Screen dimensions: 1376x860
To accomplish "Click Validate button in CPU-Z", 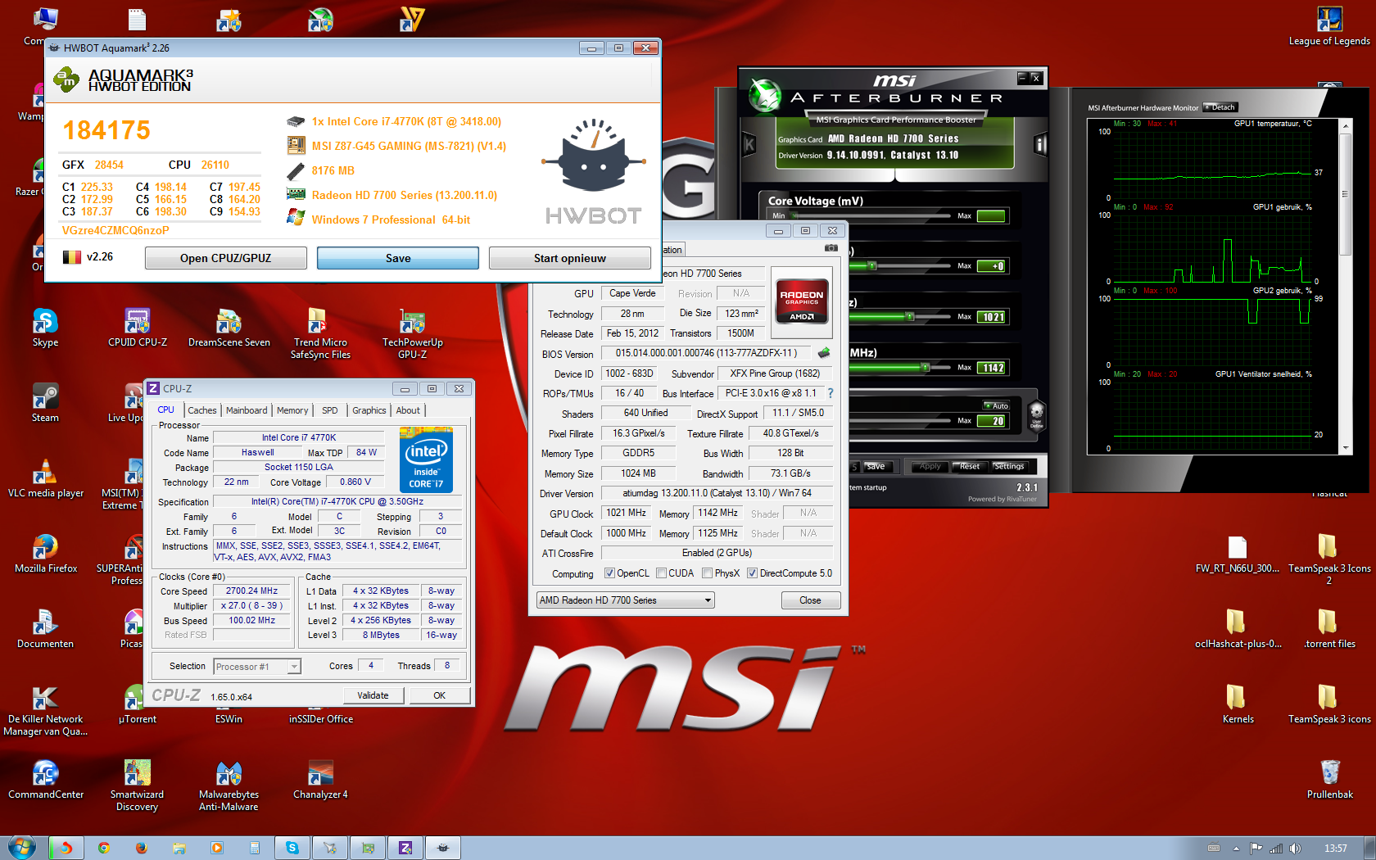I will (x=373, y=695).
